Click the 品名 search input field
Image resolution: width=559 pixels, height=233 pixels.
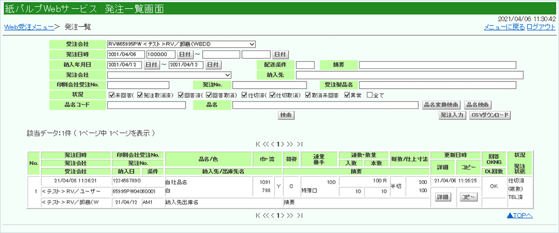tap(325, 105)
